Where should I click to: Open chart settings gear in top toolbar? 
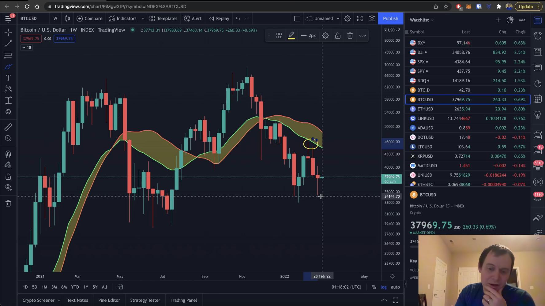pos(347,18)
